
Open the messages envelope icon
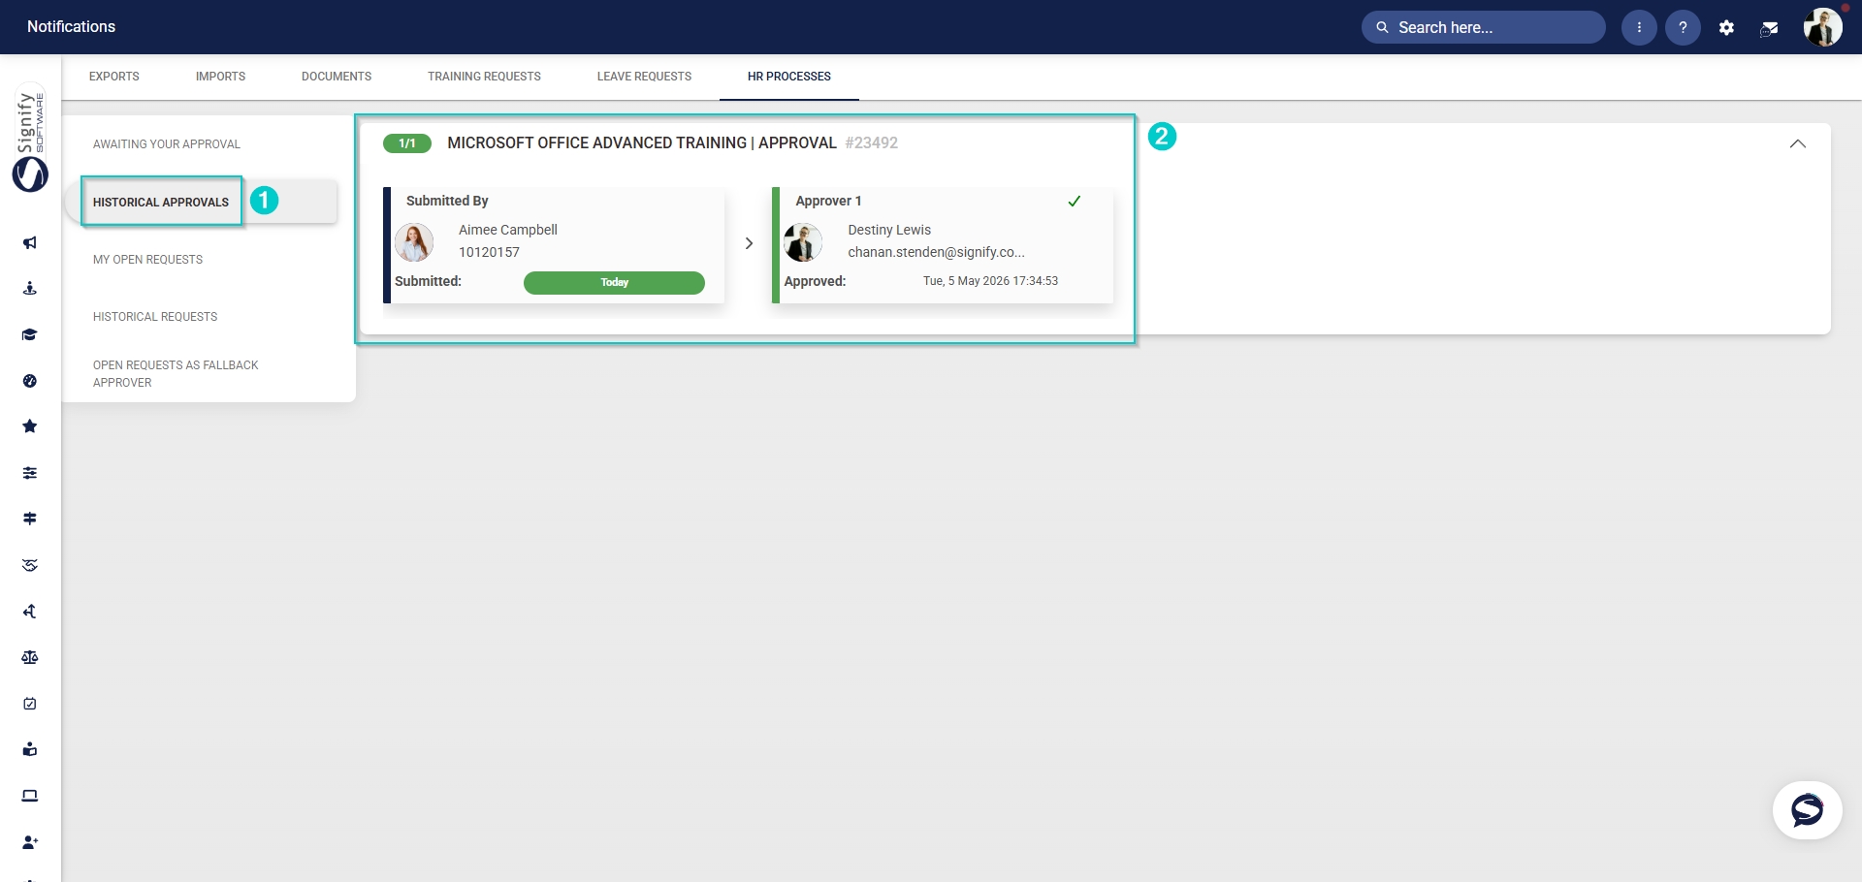tap(1769, 28)
